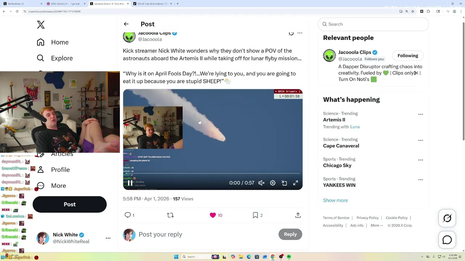Image resolution: width=465 pixels, height=261 pixels.
Task: Click the reply comment icon with 1
Action: click(x=129, y=215)
